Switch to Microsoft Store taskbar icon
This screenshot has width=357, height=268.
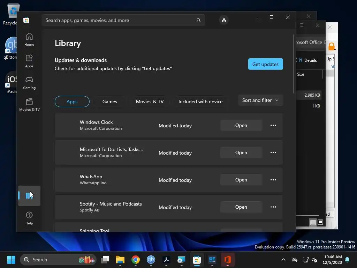pos(197,260)
